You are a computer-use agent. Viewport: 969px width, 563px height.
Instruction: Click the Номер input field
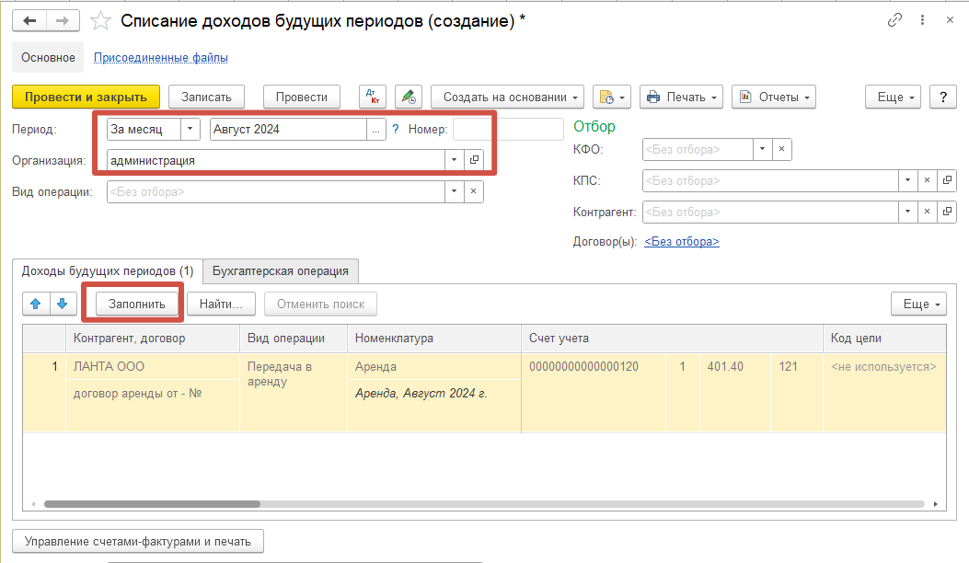pyautogui.click(x=508, y=129)
